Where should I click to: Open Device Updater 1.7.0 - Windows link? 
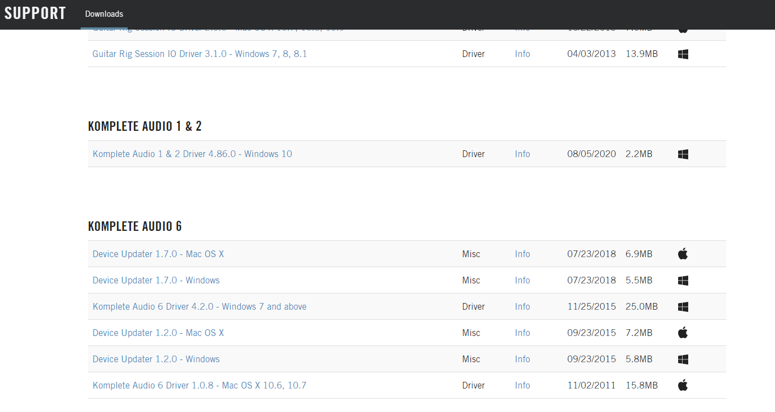tap(156, 281)
